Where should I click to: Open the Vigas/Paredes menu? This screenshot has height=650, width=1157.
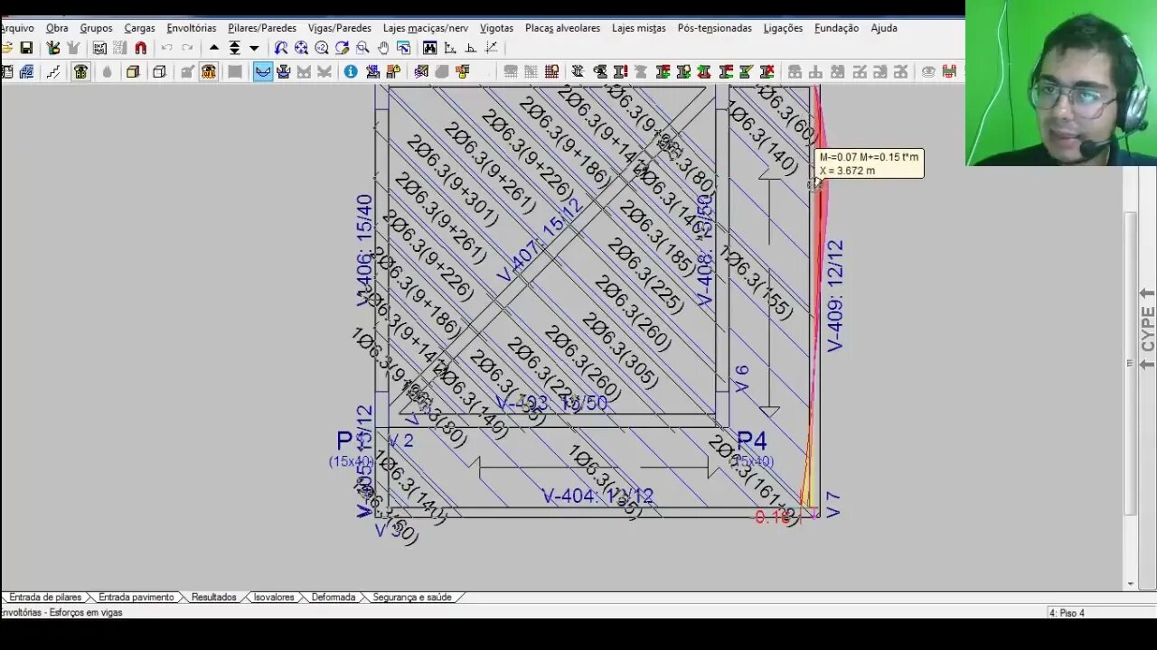[340, 28]
